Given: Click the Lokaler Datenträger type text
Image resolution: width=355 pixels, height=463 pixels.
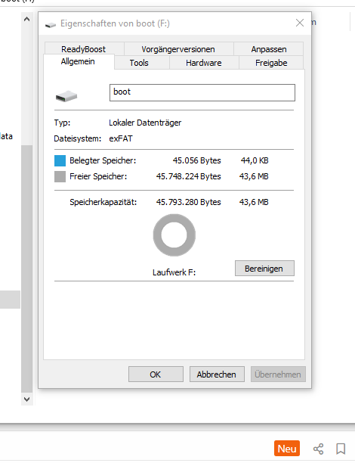Looking at the screenshot, I should click(x=145, y=123).
